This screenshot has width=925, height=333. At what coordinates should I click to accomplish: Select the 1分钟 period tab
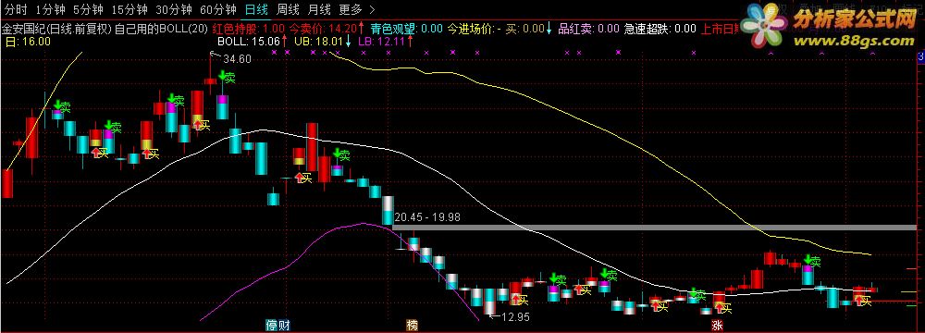tap(50, 9)
